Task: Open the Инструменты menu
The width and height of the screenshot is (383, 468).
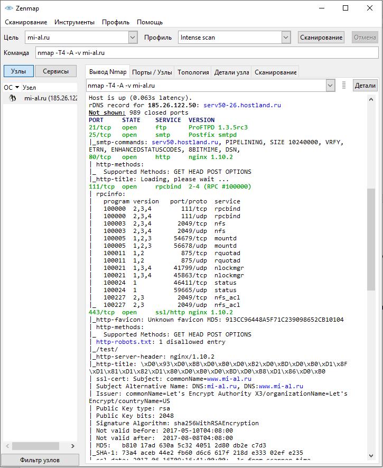Action: click(74, 22)
